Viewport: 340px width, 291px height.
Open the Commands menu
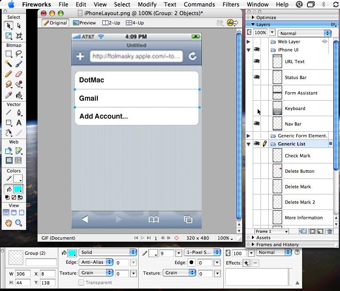click(199, 4)
